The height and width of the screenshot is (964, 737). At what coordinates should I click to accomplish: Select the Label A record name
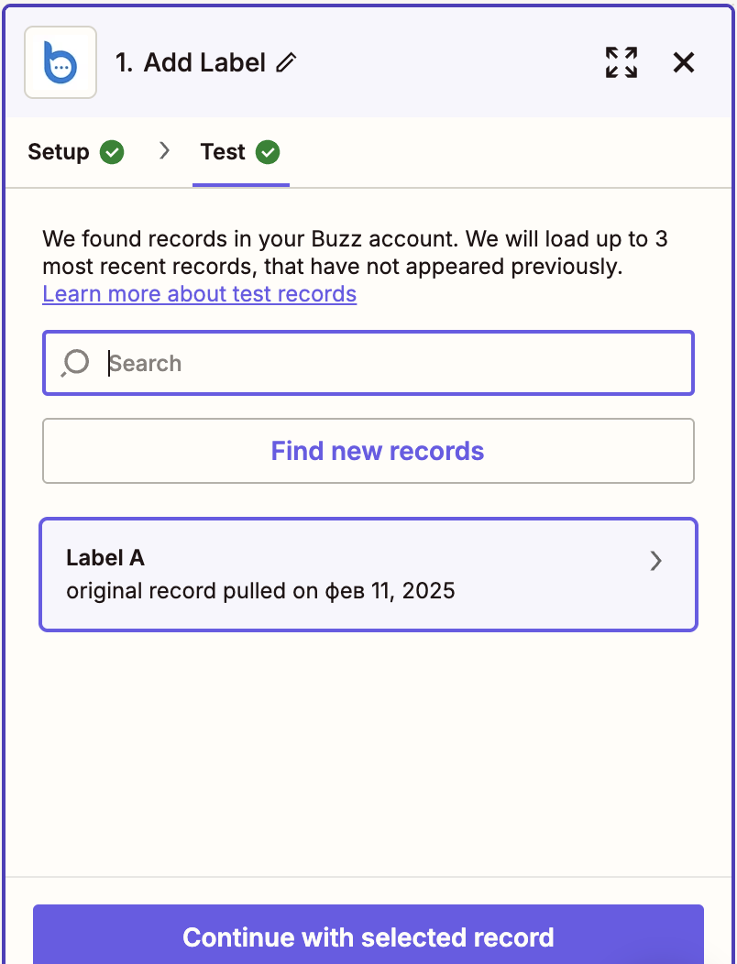[105, 558]
